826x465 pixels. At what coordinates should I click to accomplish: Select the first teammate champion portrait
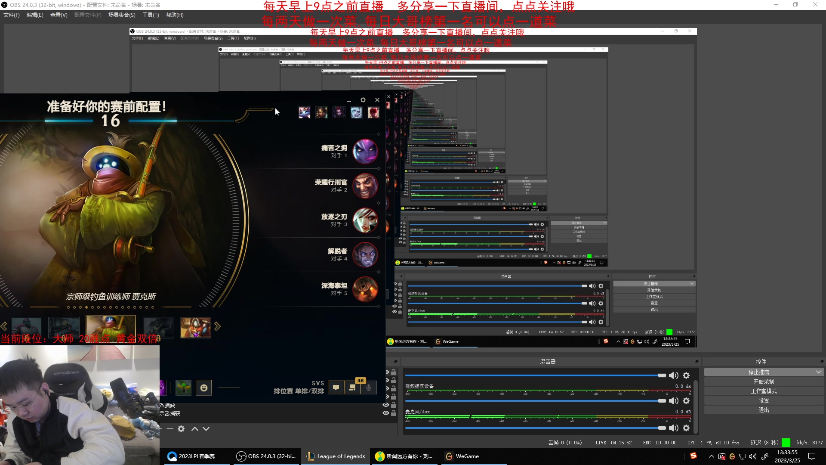point(305,113)
